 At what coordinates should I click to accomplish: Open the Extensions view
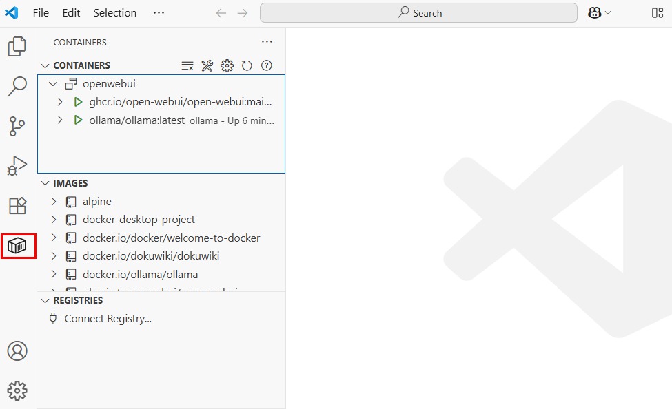coord(17,206)
